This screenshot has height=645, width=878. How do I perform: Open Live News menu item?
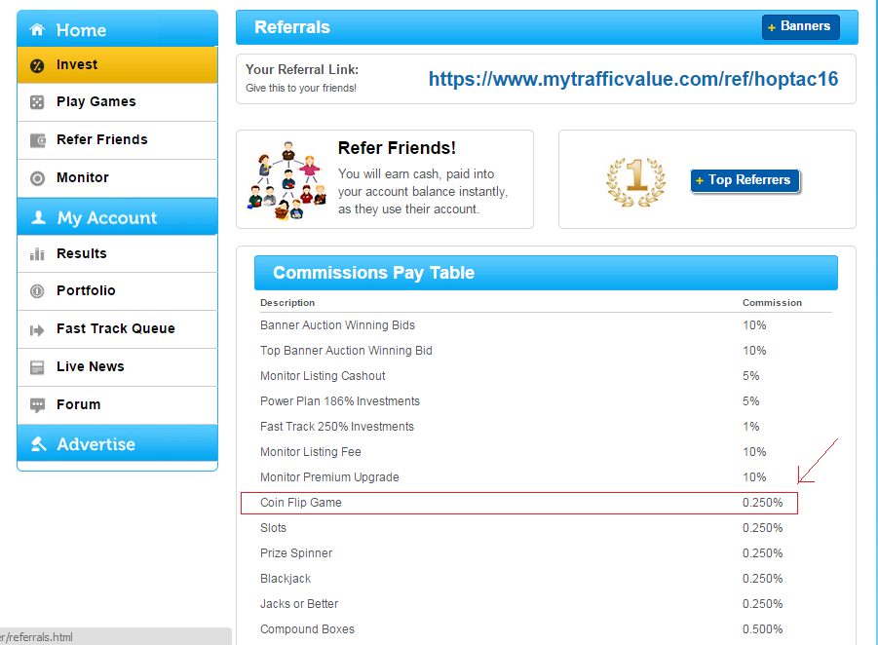(118, 366)
